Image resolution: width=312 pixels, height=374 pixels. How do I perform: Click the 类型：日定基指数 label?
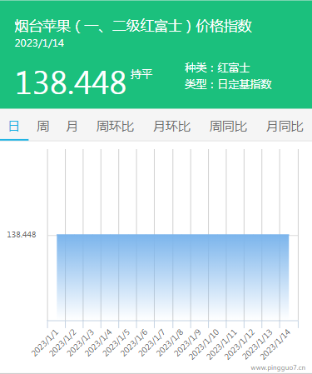(x=228, y=84)
